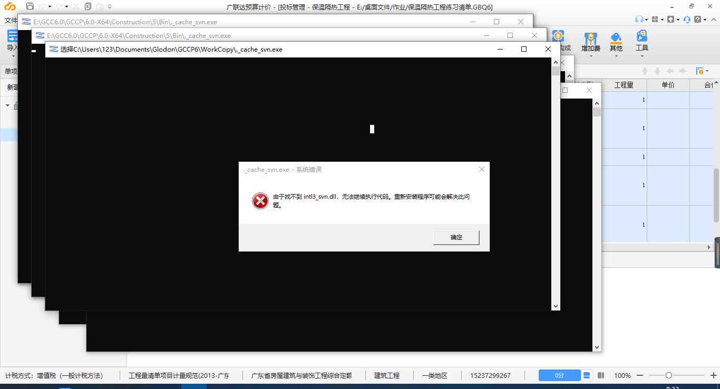
Task: Collapse the left tree node arrow
Action: coord(8,105)
